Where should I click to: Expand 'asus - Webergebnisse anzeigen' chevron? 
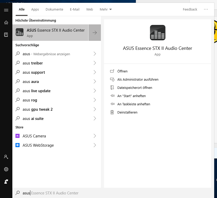[95, 54]
